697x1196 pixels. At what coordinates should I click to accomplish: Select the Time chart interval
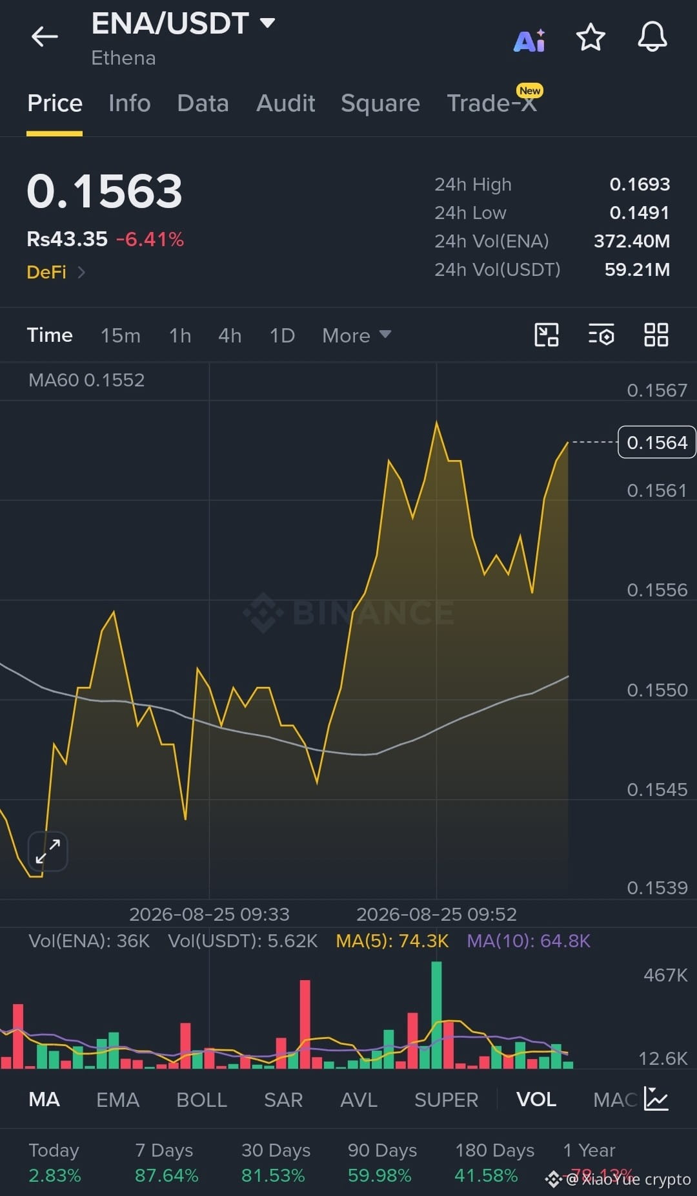50,335
